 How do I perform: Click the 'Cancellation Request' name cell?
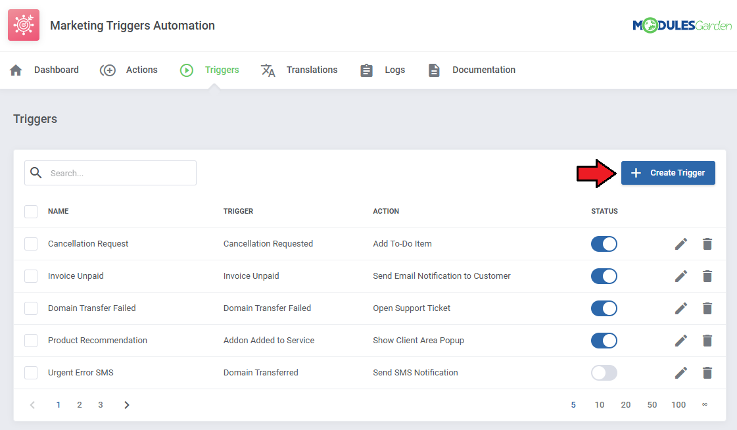tap(88, 244)
